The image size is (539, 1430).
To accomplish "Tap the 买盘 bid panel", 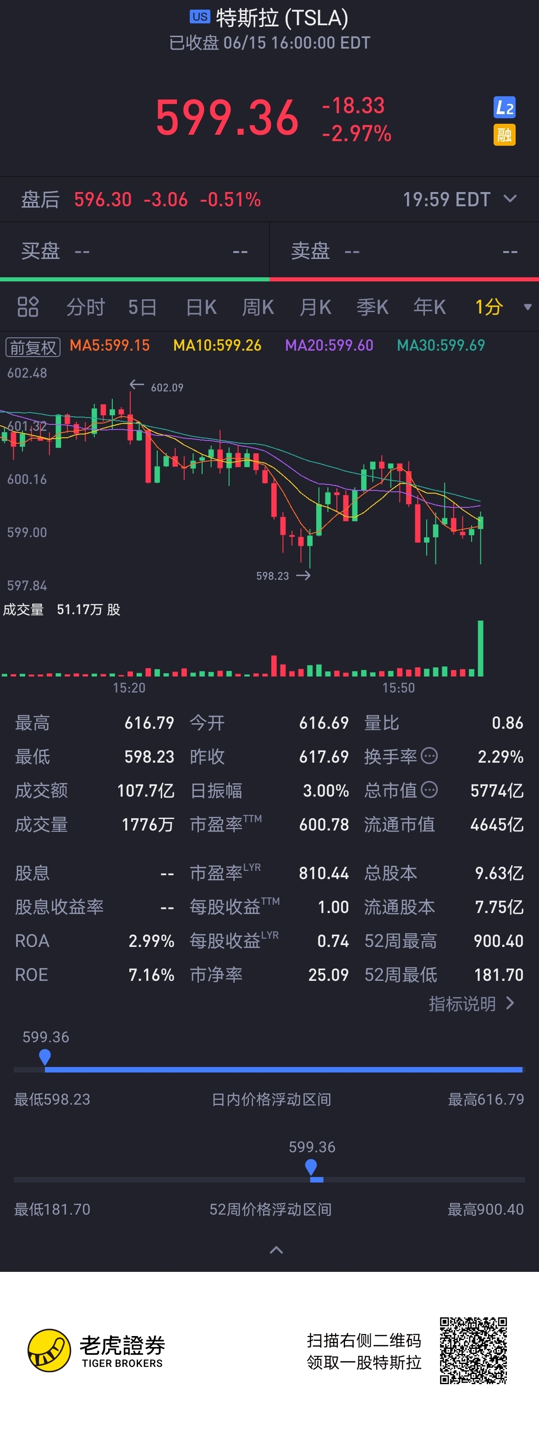I will (x=134, y=251).
